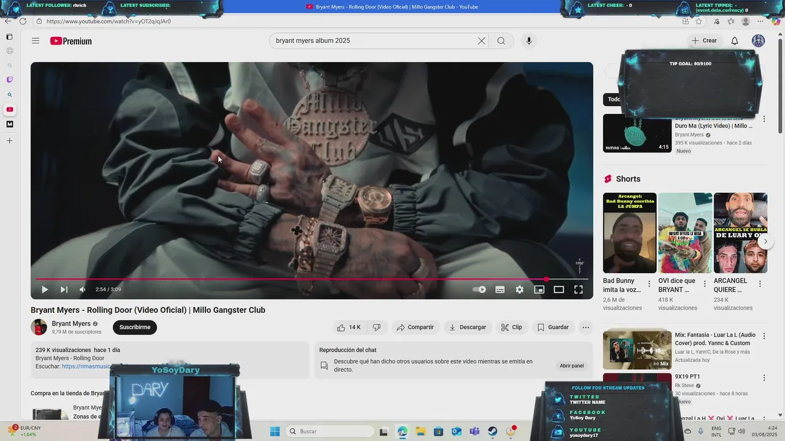The height and width of the screenshot is (441, 785).
Task: Save video with Guardar button
Action: (x=553, y=328)
